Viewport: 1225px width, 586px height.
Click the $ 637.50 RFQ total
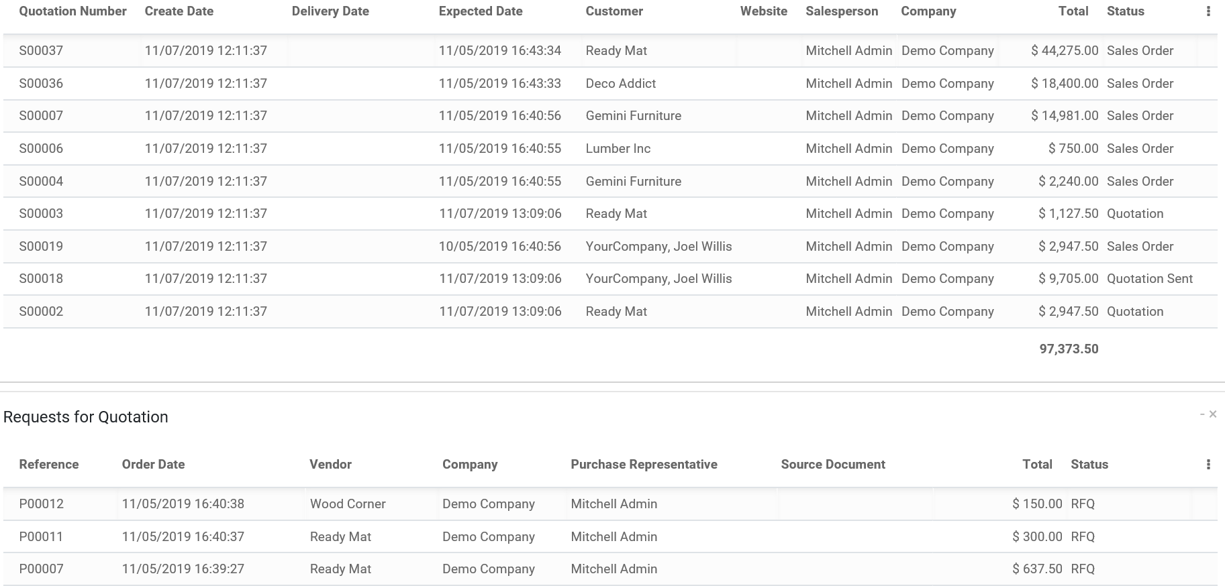pos(1037,569)
